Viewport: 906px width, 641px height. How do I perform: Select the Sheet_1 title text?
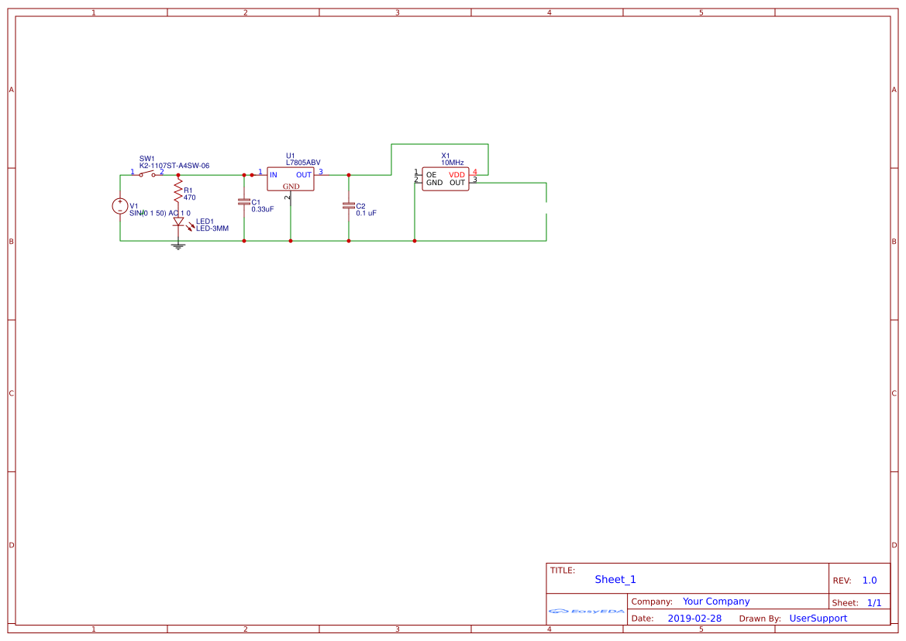615,579
